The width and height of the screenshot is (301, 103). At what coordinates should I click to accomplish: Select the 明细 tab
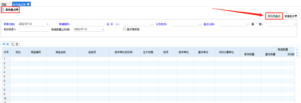point(6,44)
